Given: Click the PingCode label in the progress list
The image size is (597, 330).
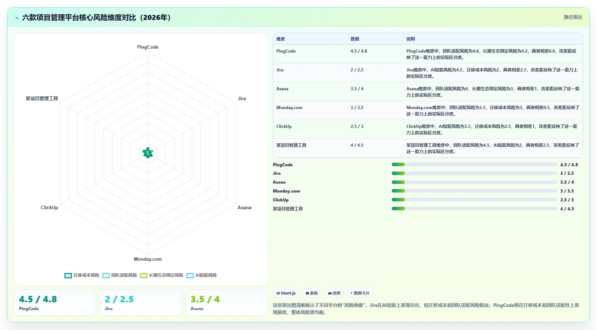Looking at the screenshot, I should pos(283,165).
